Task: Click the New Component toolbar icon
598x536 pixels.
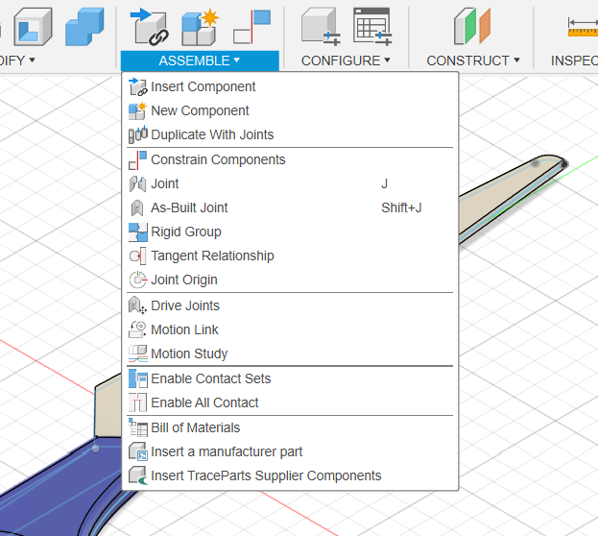Action: 201,27
